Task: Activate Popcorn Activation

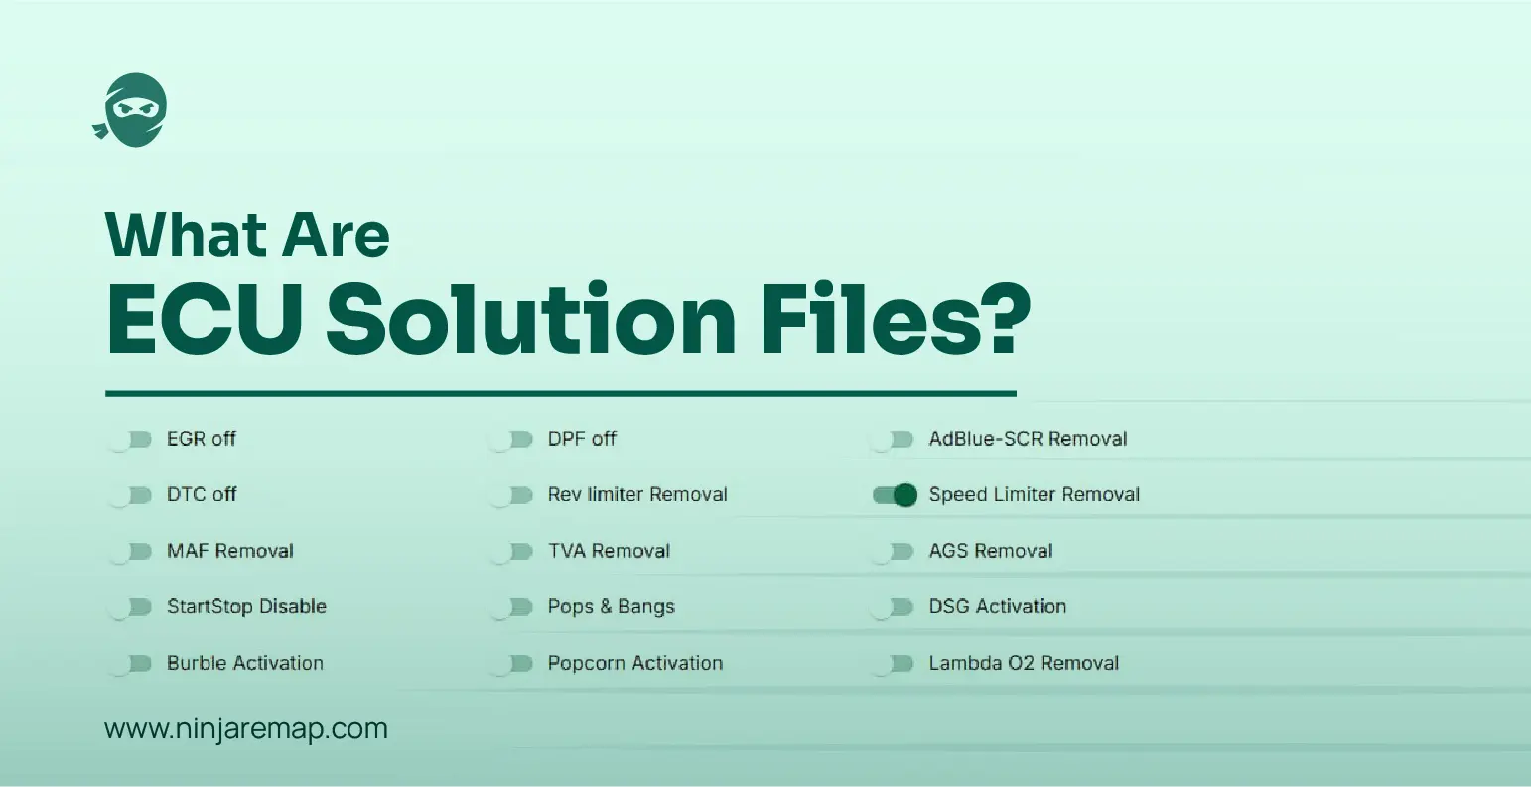Action: pyautogui.click(x=516, y=663)
